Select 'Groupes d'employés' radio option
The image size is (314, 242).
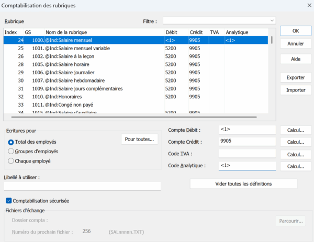click(x=11, y=152)
